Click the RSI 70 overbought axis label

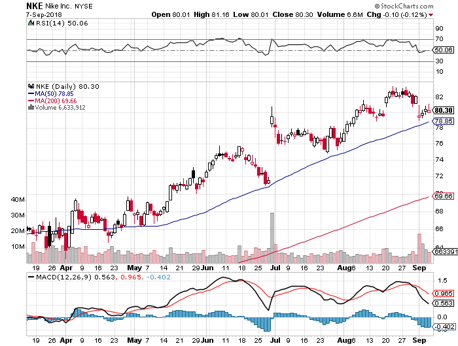pos(439,39)
